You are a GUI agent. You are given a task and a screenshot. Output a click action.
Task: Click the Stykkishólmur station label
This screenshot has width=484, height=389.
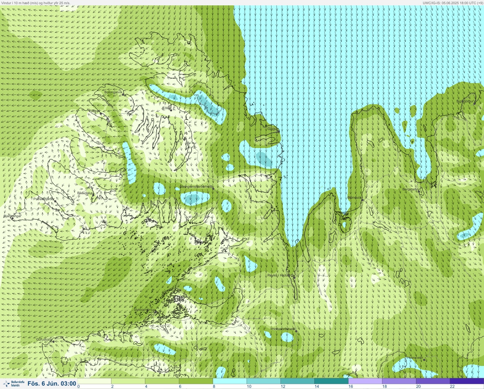(x=145, y=310)
